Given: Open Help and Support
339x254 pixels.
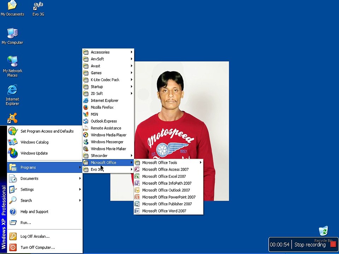Looking at the screenshot, I should pos(45,212).
